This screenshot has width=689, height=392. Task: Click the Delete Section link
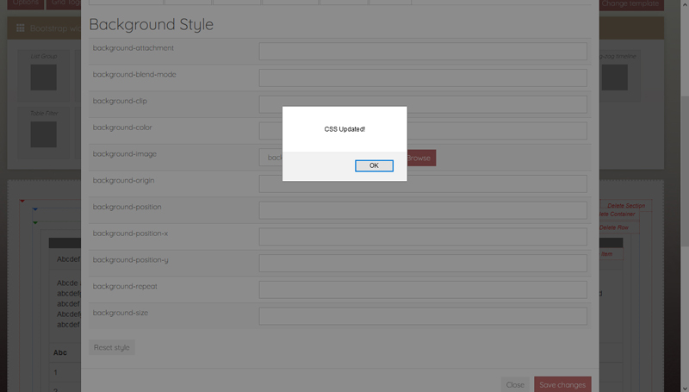625,206
